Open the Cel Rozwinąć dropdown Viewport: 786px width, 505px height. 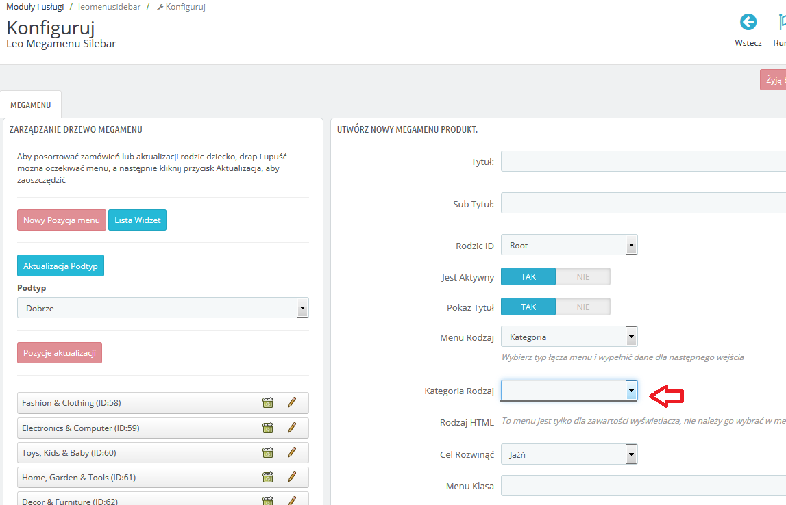[x=569, y=454]
